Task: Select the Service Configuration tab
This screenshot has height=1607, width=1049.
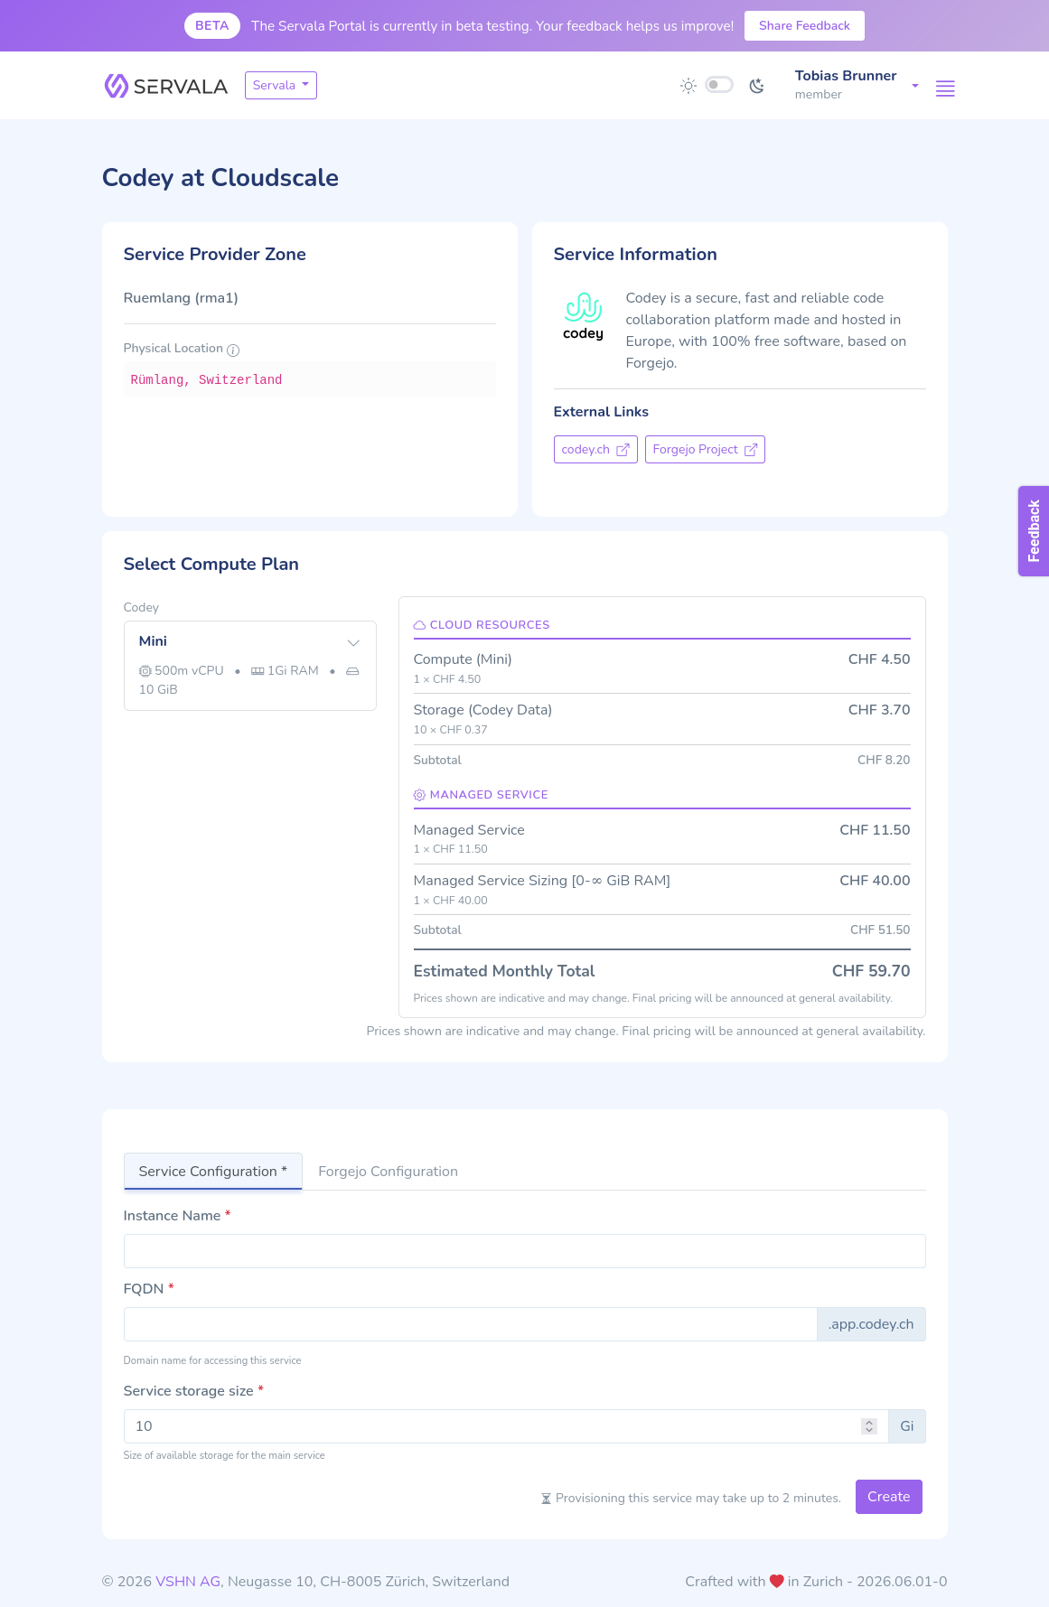Action: pyautogui.click(x=213, y=1172)
